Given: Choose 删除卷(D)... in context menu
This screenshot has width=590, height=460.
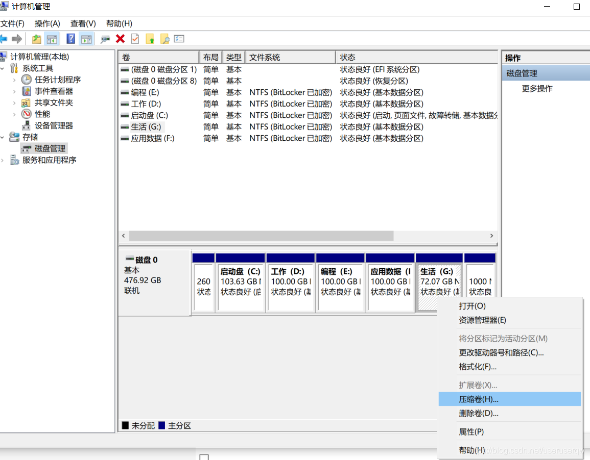Looking at the screenshot, I should 509,414.
